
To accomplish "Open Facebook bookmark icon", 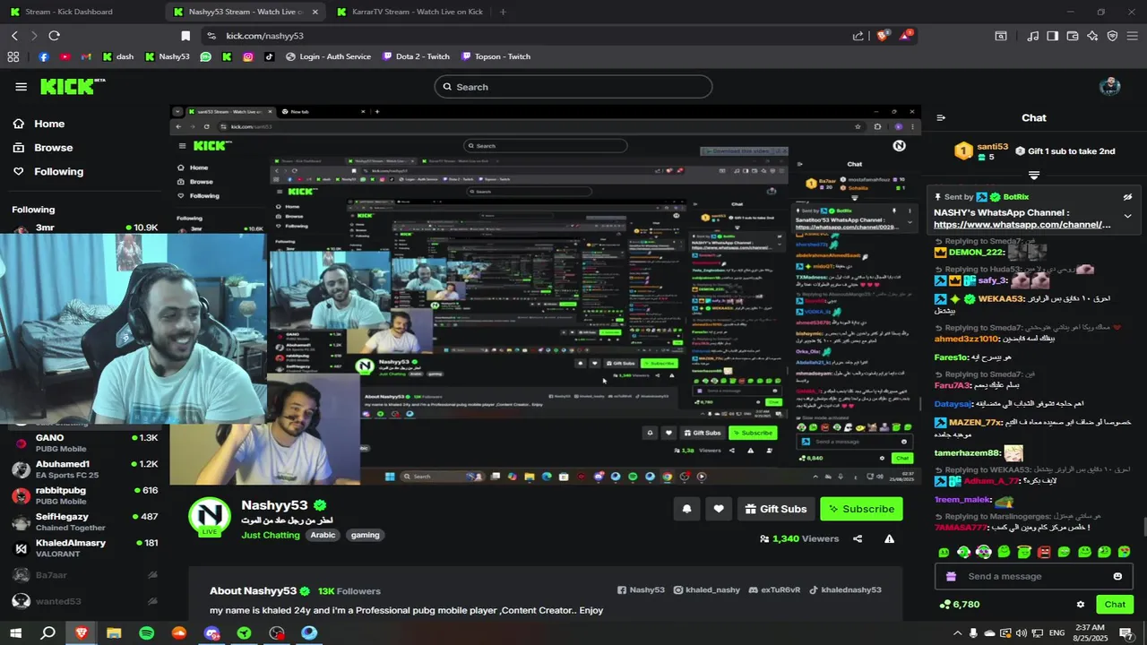I will click(x=44, y=56).
